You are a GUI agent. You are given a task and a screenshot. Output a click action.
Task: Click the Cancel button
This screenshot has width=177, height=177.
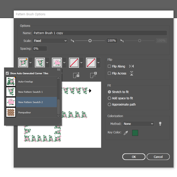tap(158, 157)
